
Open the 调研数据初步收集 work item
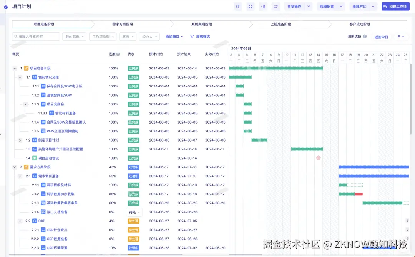pyautogui.click(x=60, y=194)
